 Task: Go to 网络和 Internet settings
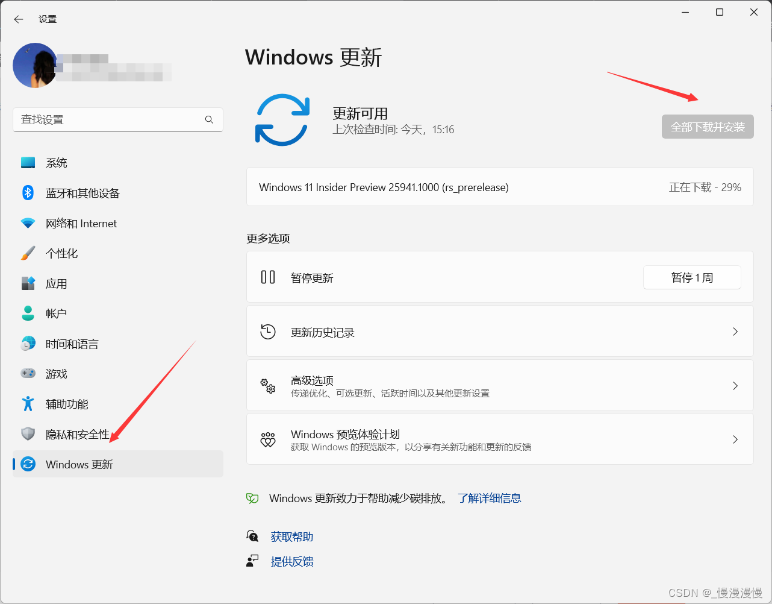(x=118, y=223)
